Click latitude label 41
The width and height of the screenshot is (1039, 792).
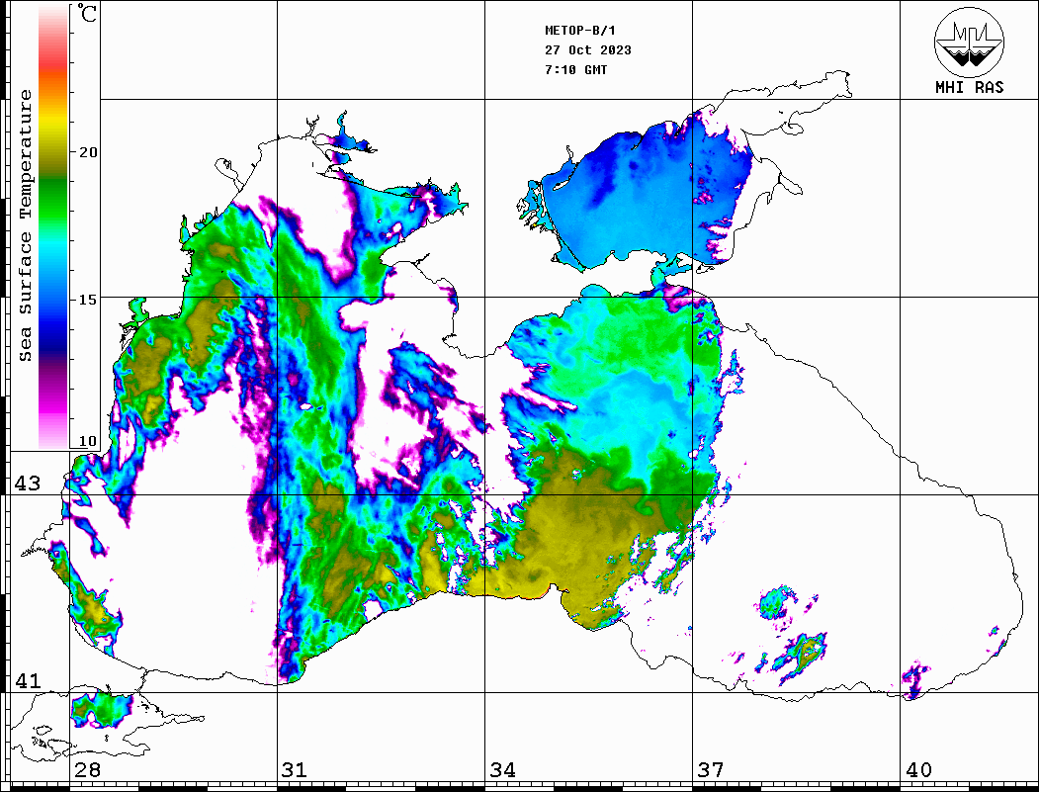27,680
